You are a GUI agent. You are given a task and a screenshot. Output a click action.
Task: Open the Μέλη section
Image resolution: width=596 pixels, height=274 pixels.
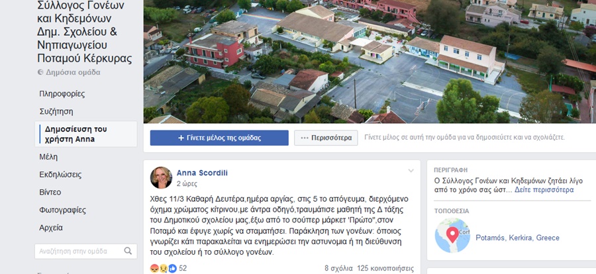click(x=48, y=157)
